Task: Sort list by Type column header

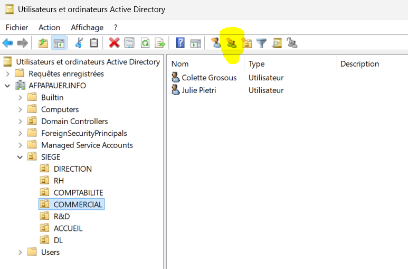Action: [257, 64]
